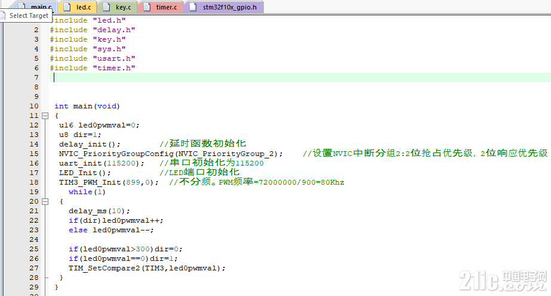Click on LED_Init(); call
551x296 pixels.
pos(85,173)
